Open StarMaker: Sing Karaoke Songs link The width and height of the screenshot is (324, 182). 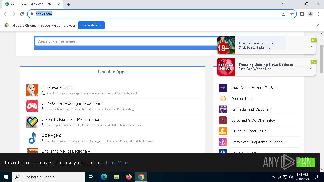(x=257, y=142)
